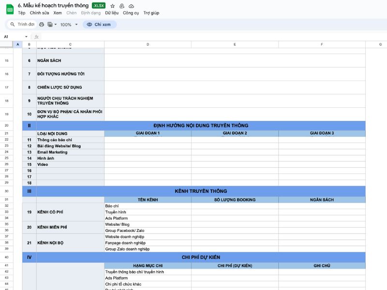Viewport: 387px width, 290px height.
Task: Open the Trợ giúp menu
Action: 151,13
